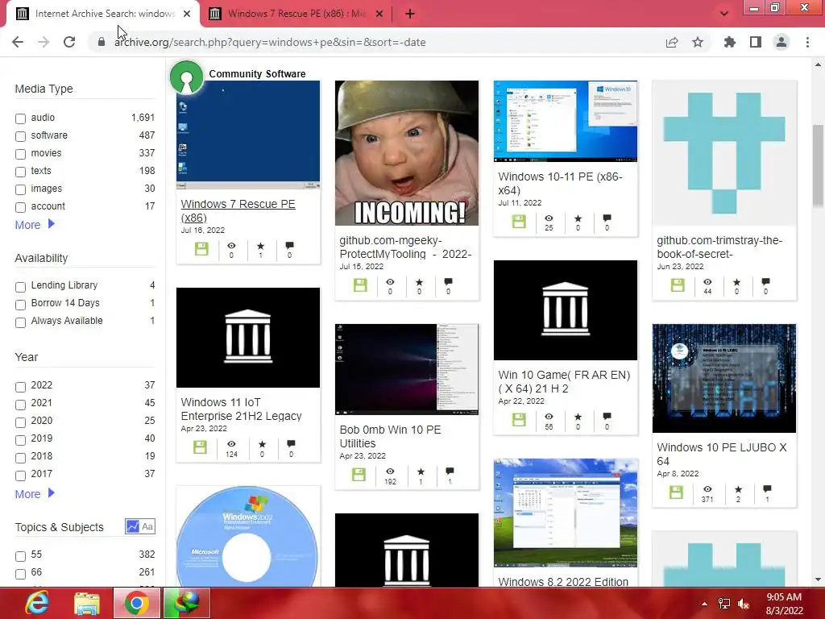Image resolution: width=825 pixels, height=619 pixels.
Task: Open the Chrome profile avatar
Action: click(x=781, y=42)
